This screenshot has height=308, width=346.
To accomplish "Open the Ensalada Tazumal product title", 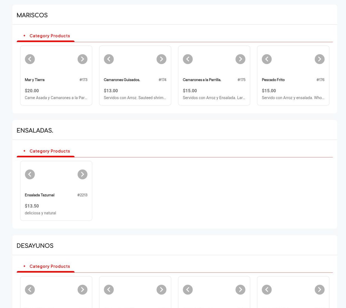I will [39, 195].
